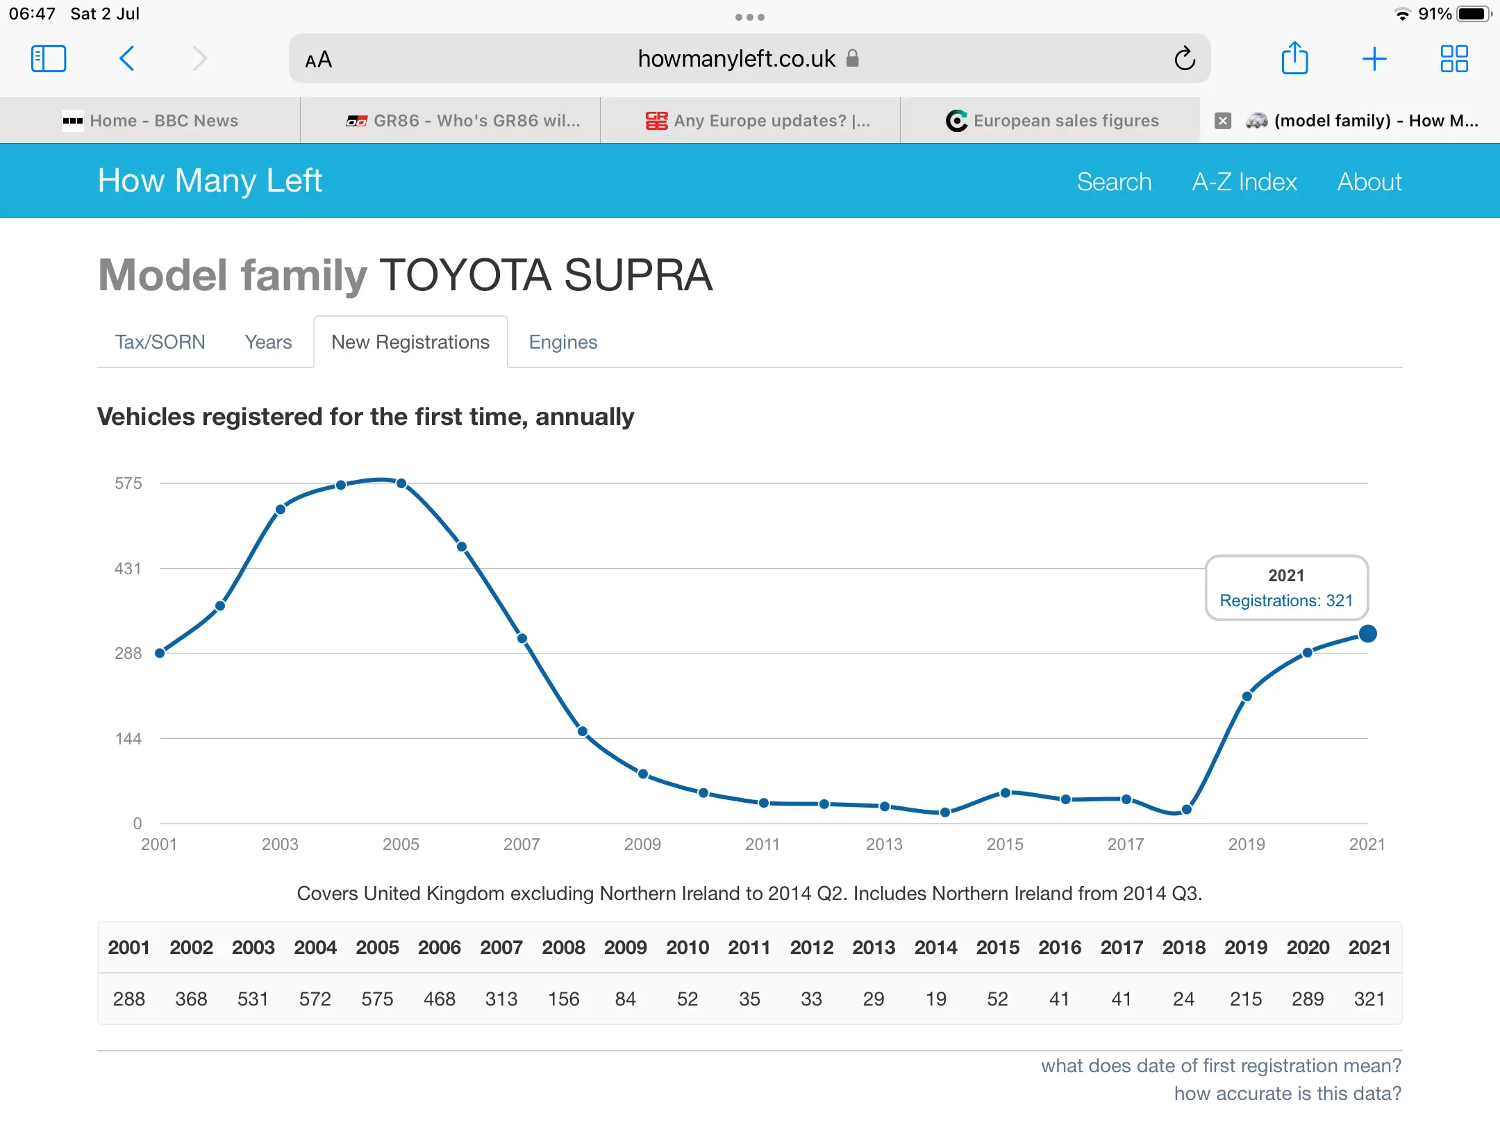1500x1125 pixels.
Task: Open the multitasking three-dots menu
Action: (x=750, y=17)
